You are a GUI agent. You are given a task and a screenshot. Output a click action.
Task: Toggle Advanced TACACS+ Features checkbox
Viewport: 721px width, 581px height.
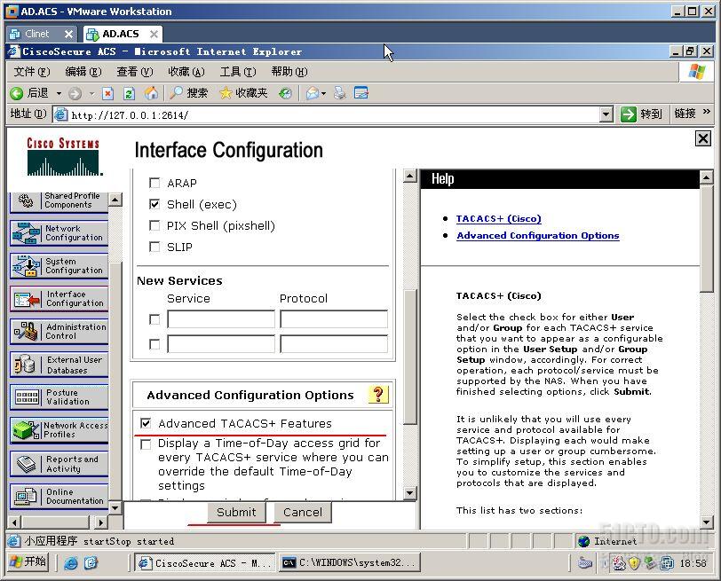tap(146, 423)
